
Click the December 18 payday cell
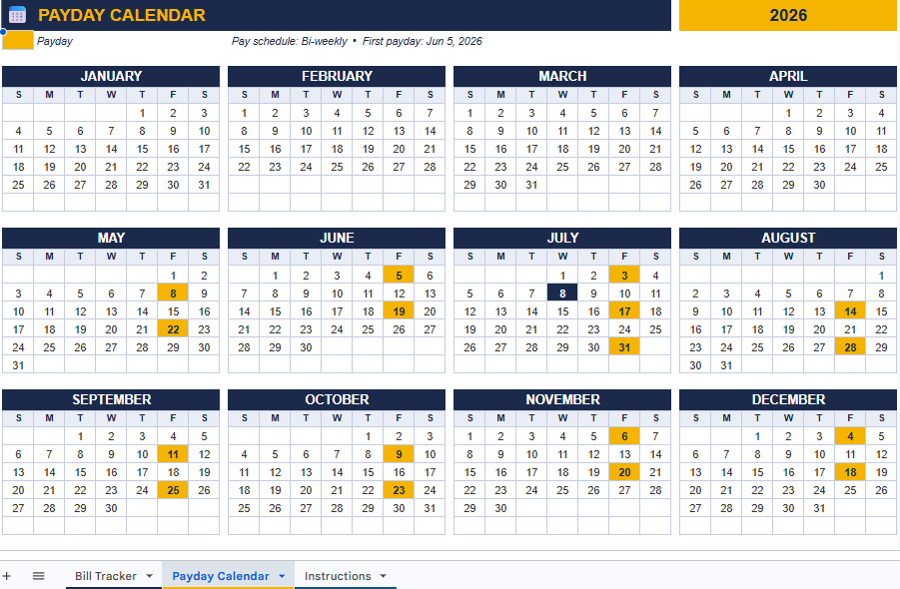(850, 472)
